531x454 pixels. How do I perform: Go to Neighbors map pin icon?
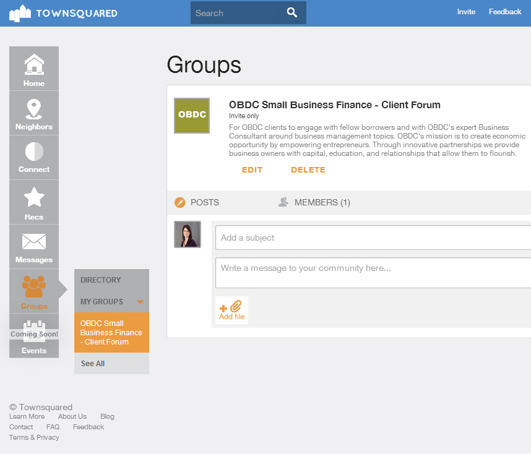point(34,109)
